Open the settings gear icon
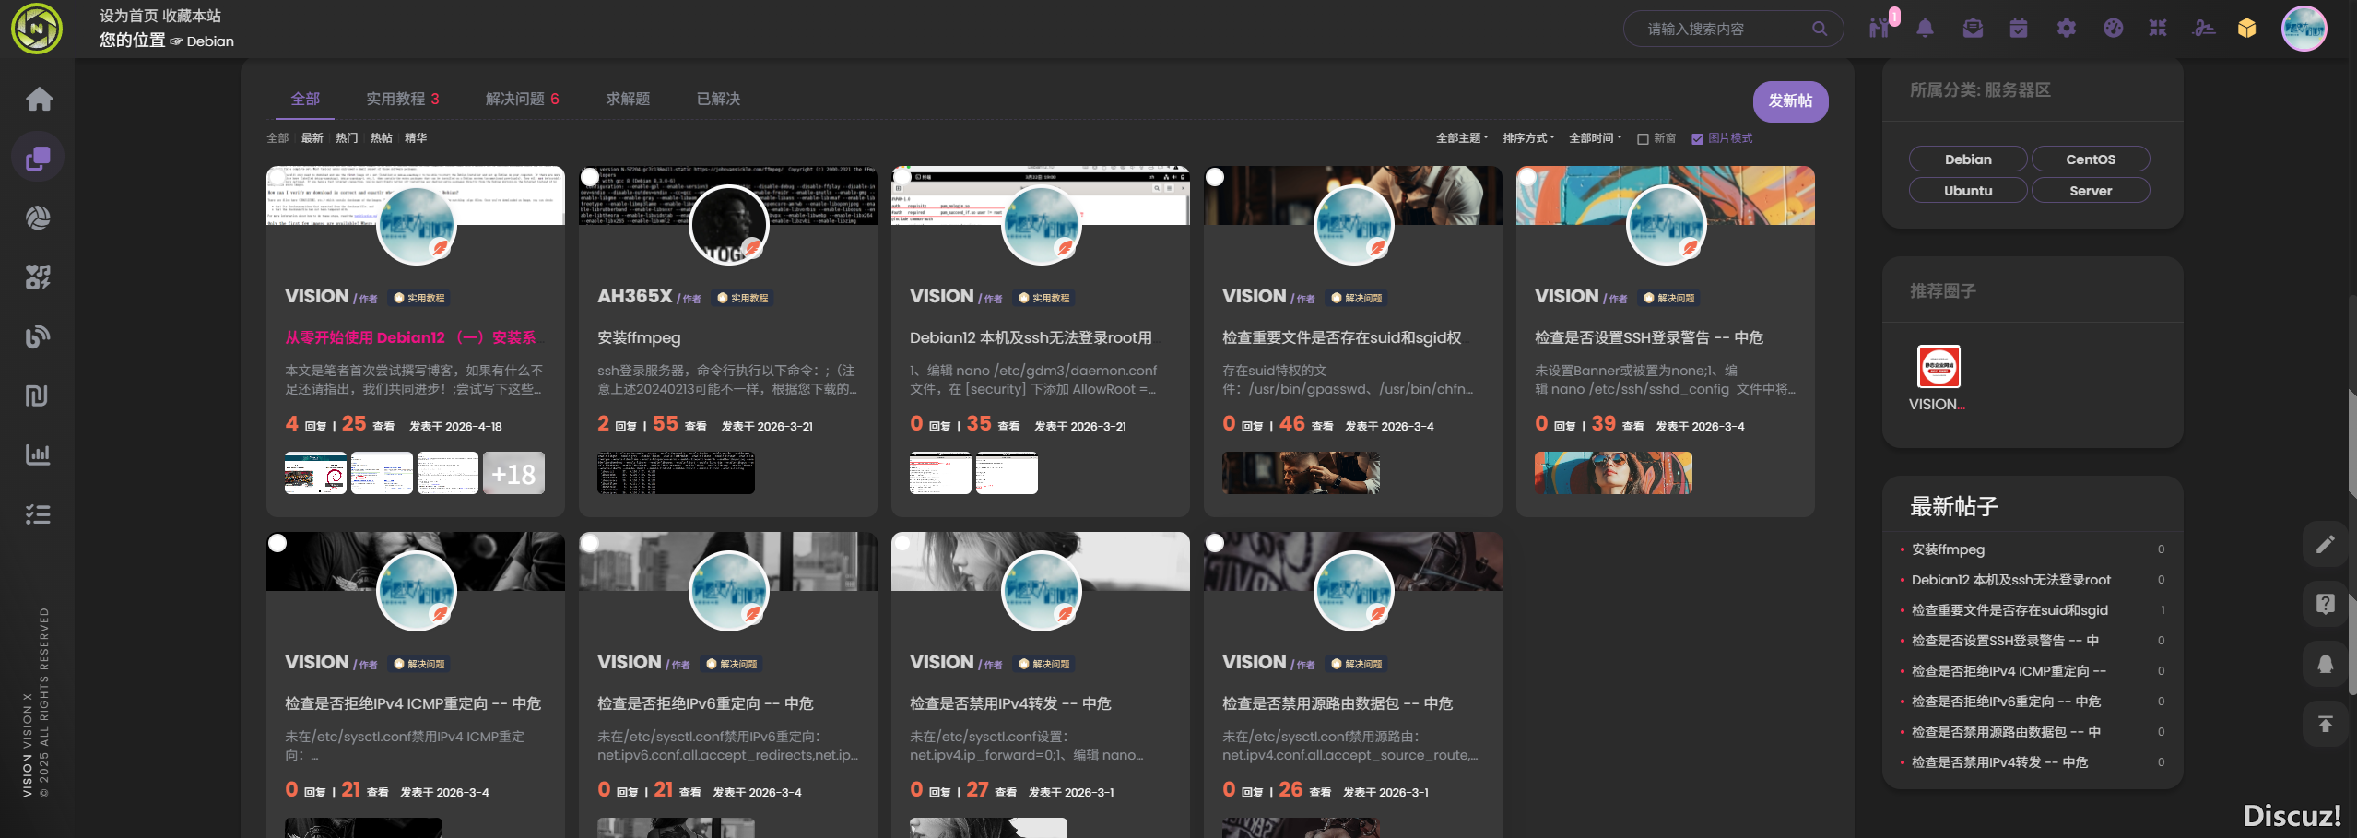Viewport: 2357px width, 838px height. click(x=2067, y=29)
